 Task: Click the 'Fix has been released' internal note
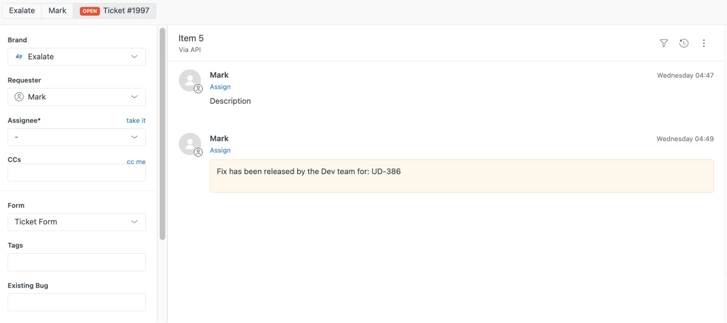462,176
